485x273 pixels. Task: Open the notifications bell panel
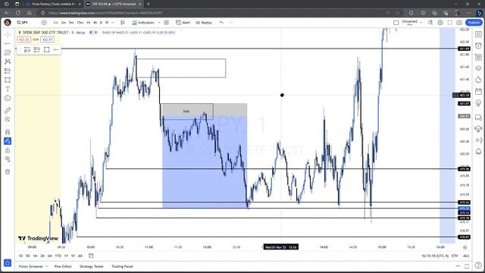tap(478, 152)
